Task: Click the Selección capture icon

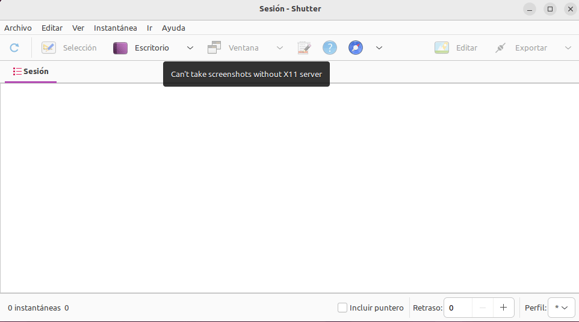Action: (48, 48)
